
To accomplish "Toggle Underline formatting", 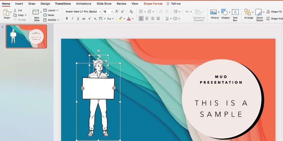I will pyautogui.click(x=78, y=19).
